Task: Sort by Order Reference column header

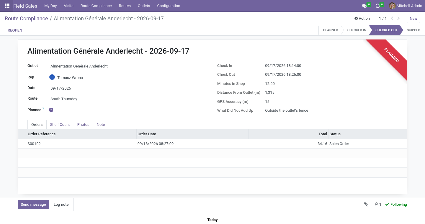Action: (77, 134)
